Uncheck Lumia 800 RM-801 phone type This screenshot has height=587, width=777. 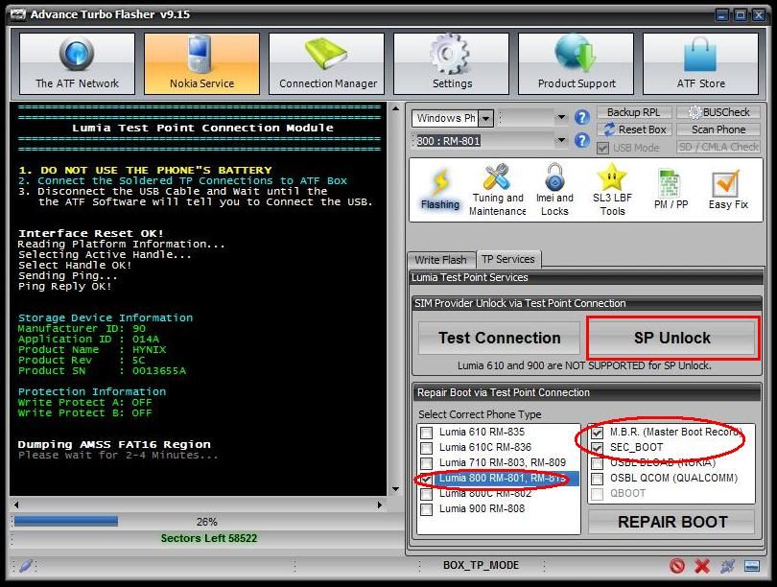[426, 479]
